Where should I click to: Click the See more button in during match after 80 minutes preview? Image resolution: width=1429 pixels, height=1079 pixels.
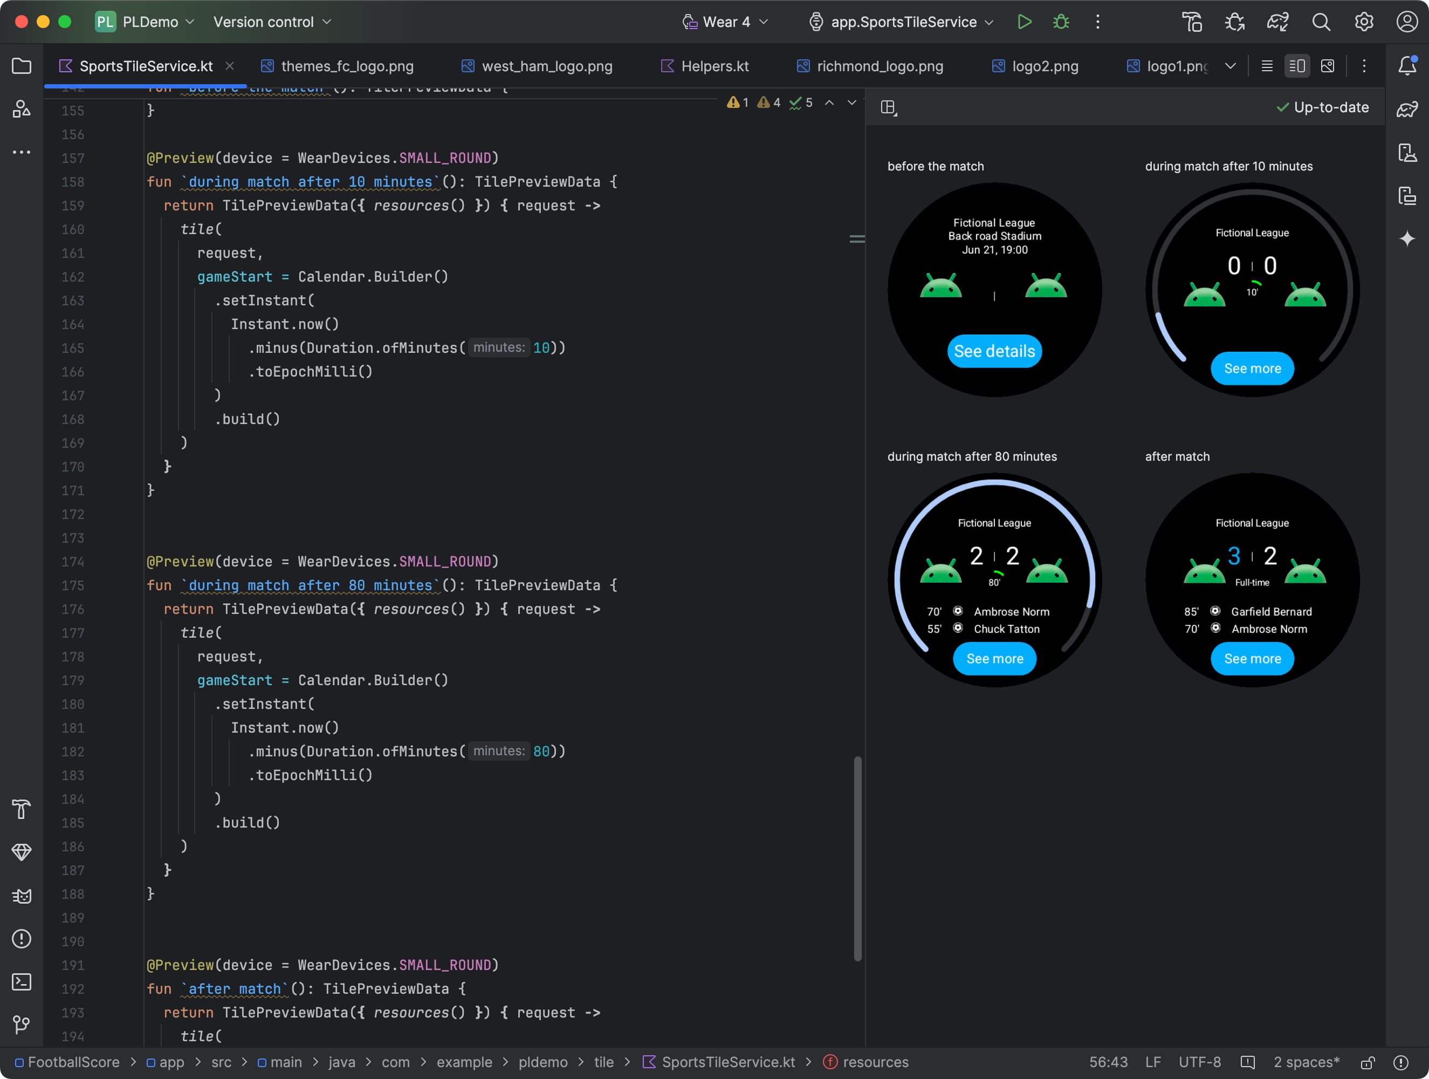coord(994,659)
